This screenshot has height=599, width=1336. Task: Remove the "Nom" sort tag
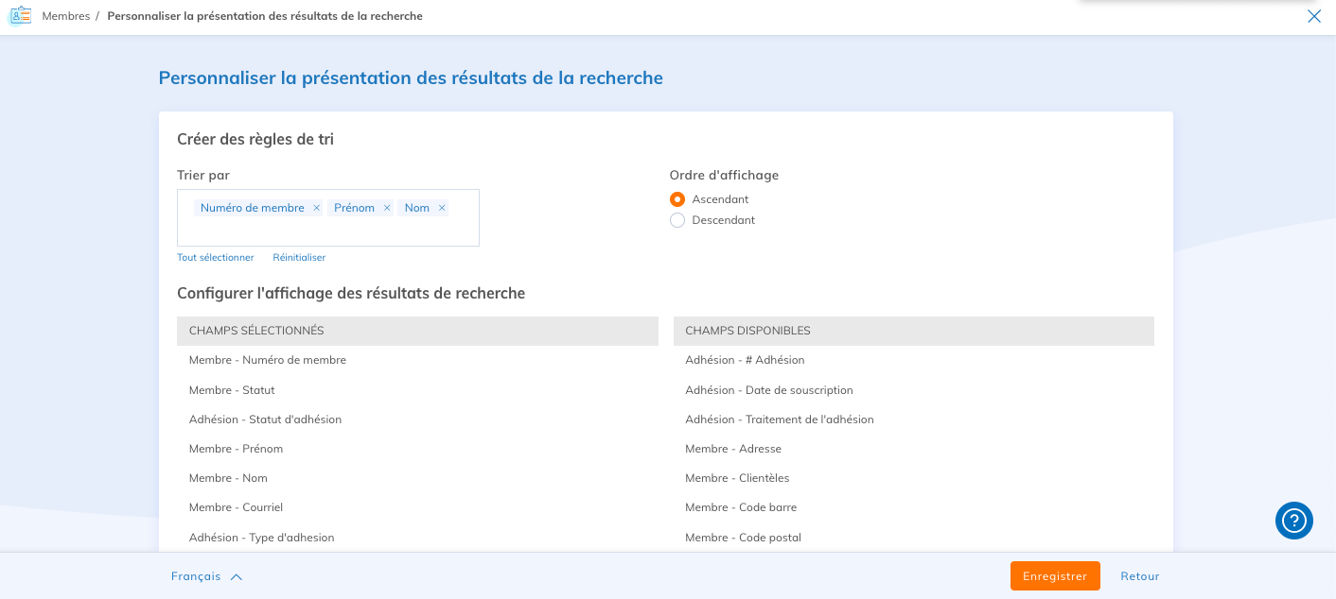441,207
